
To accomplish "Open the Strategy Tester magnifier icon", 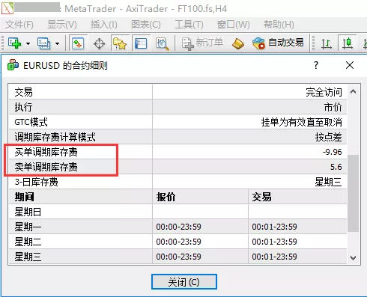I will [162, 43].
